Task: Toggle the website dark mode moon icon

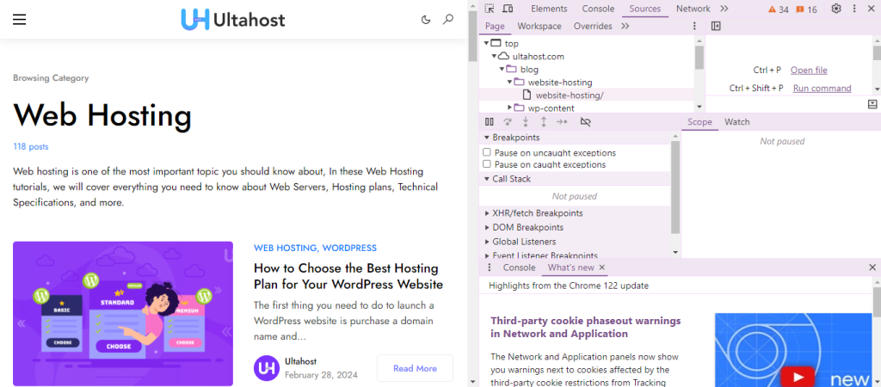Action: 425,19
